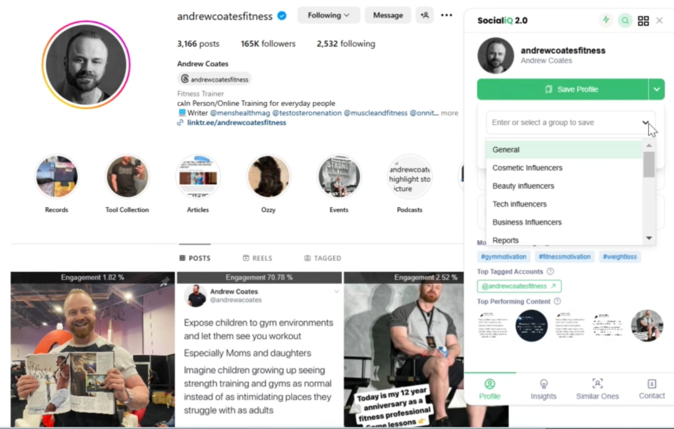Open the linktr.ee/andrewcoatesfitness link
Image resolution: width=674 pixels, height=429 pixels.
(236, 123)
